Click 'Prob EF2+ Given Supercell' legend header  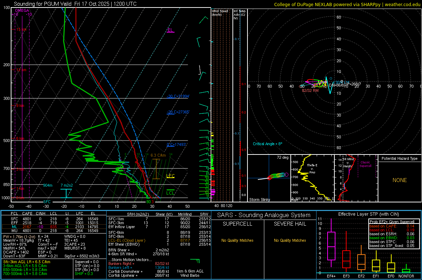coord(392,222)
